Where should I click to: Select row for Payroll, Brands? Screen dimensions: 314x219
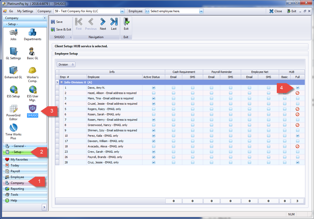click(180, 157)
